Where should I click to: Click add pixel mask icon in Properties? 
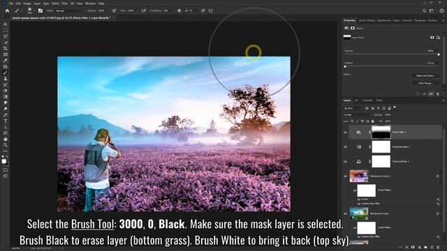click(x=432, y=38)
